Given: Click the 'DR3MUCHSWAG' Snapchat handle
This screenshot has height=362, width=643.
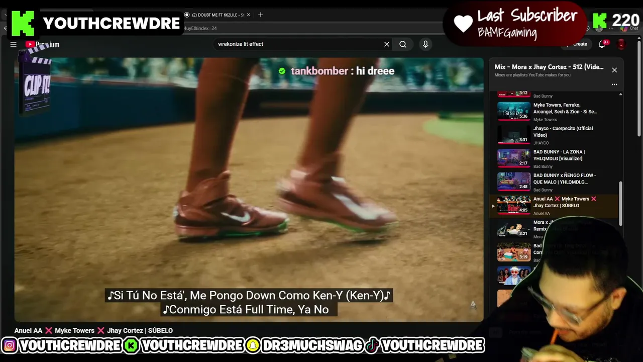Looking at the screenshot, I should pos(312,346).
